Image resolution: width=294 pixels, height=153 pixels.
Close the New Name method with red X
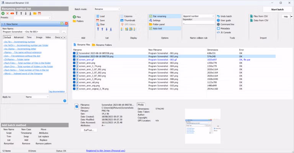(x=66, y=24)
